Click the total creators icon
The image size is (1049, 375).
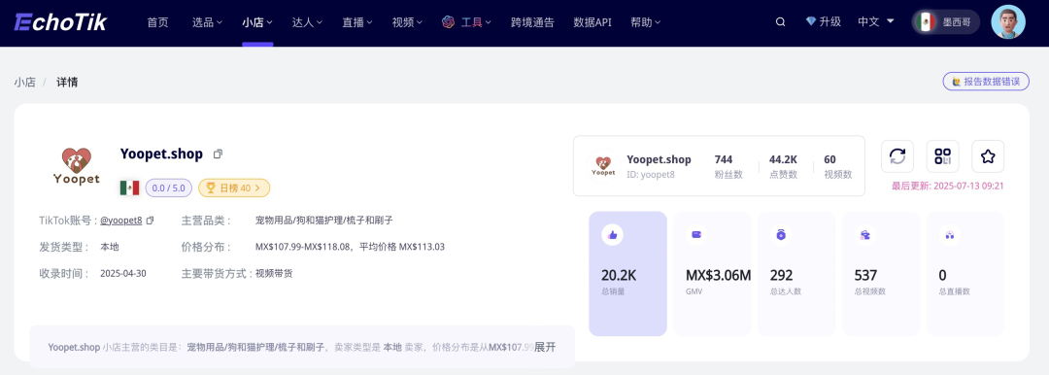click(x=780, y=234)
